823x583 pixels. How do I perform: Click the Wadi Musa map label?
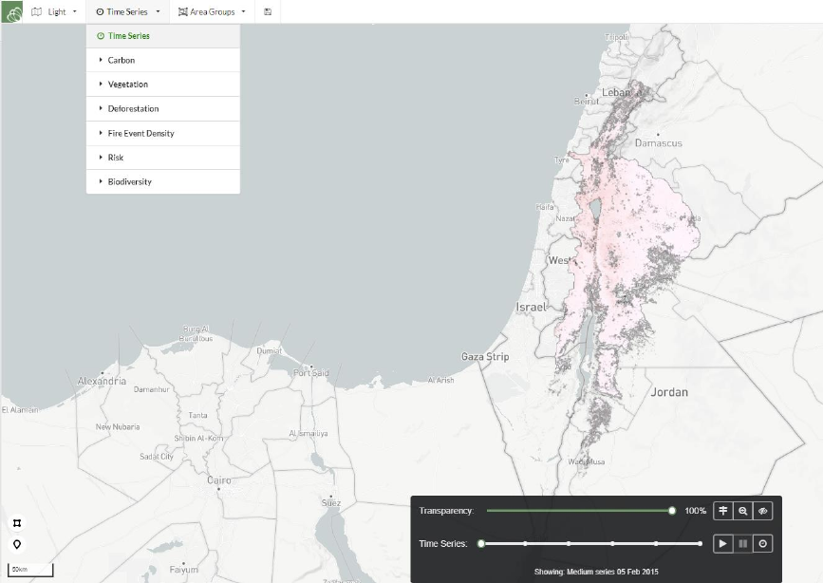(x=587, y=461)
